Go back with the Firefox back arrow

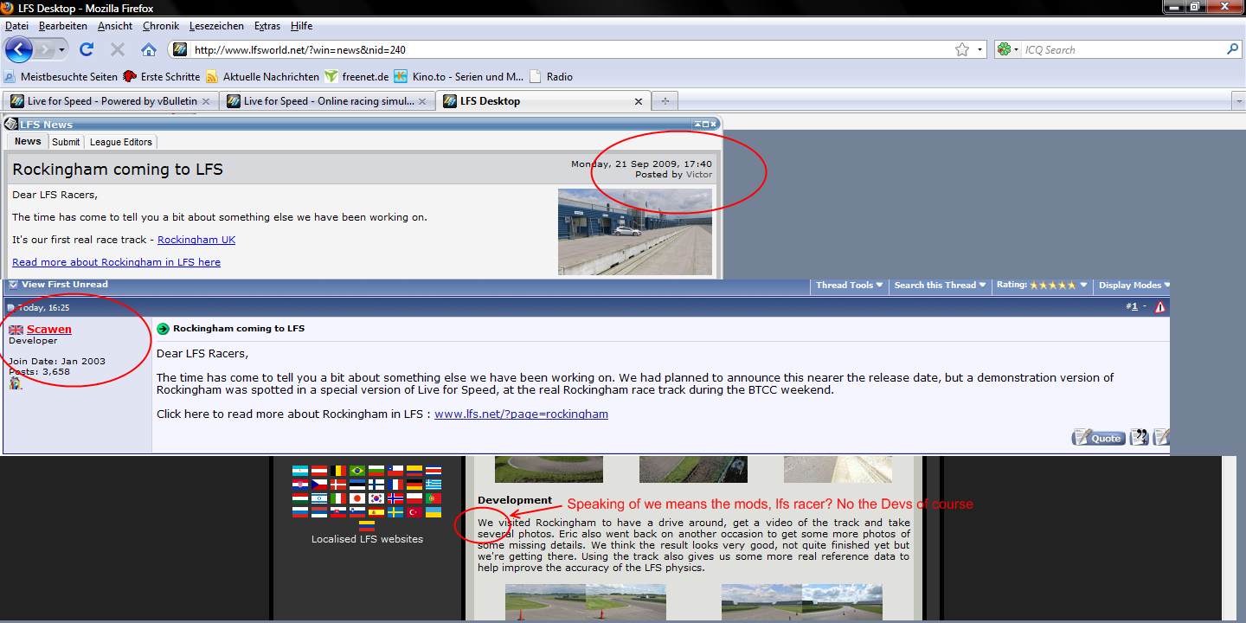tap(18, 49)
